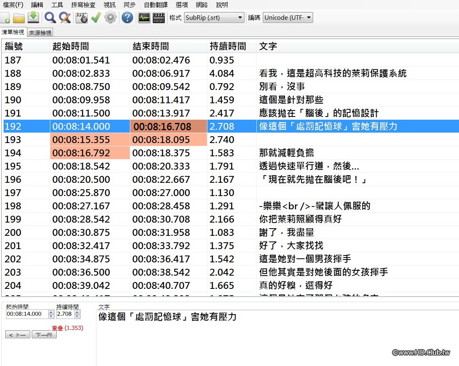Create a new subtitle file
The image size is (459, 366).
pos(5,18)
